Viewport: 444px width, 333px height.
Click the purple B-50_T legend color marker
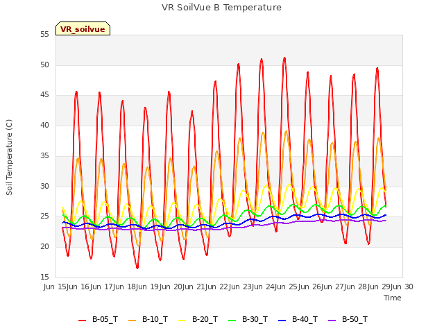332,321
